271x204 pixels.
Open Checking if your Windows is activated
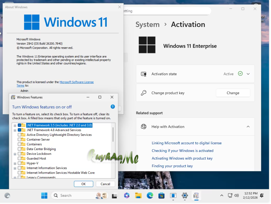(183, 151)
